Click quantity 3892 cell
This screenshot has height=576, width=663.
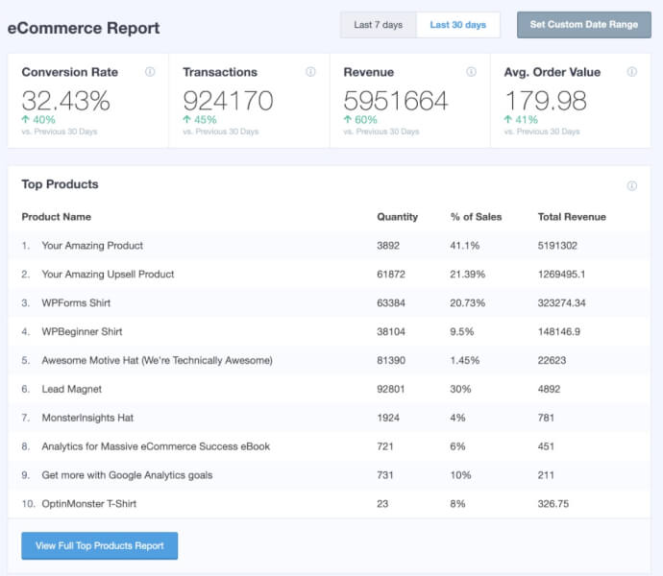coord(388,246)
